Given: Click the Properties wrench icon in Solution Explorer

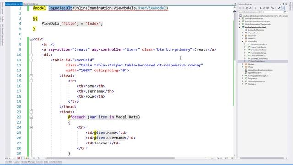Looking at the screenshot, I should pos(279,8).
